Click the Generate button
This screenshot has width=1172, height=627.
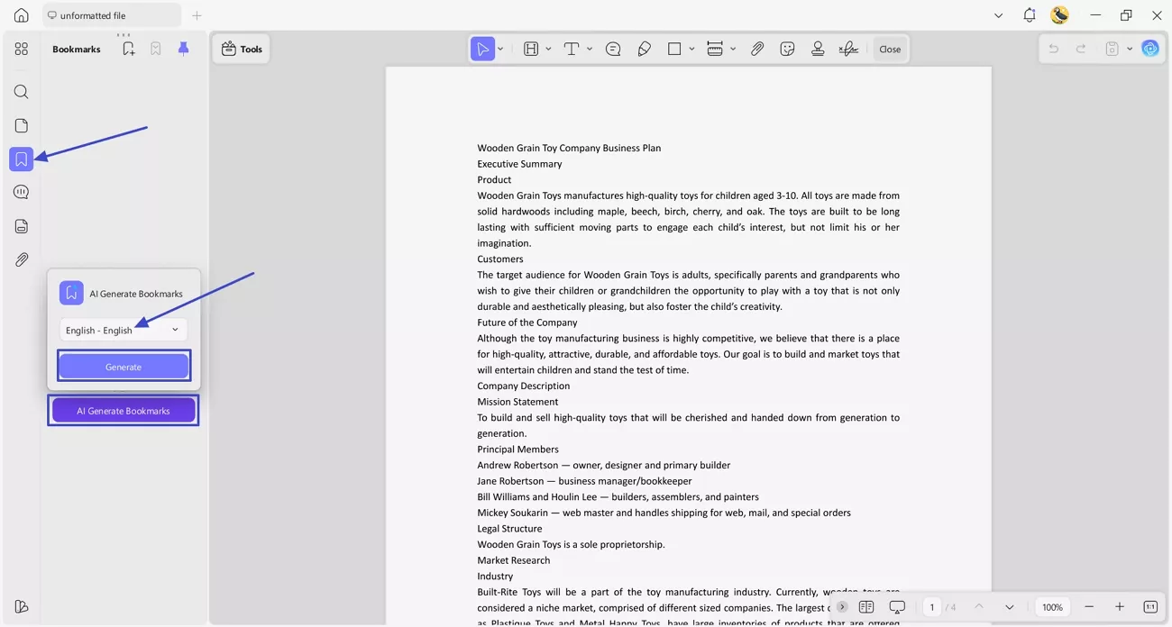pyautogui.click(x=123, y=366)
